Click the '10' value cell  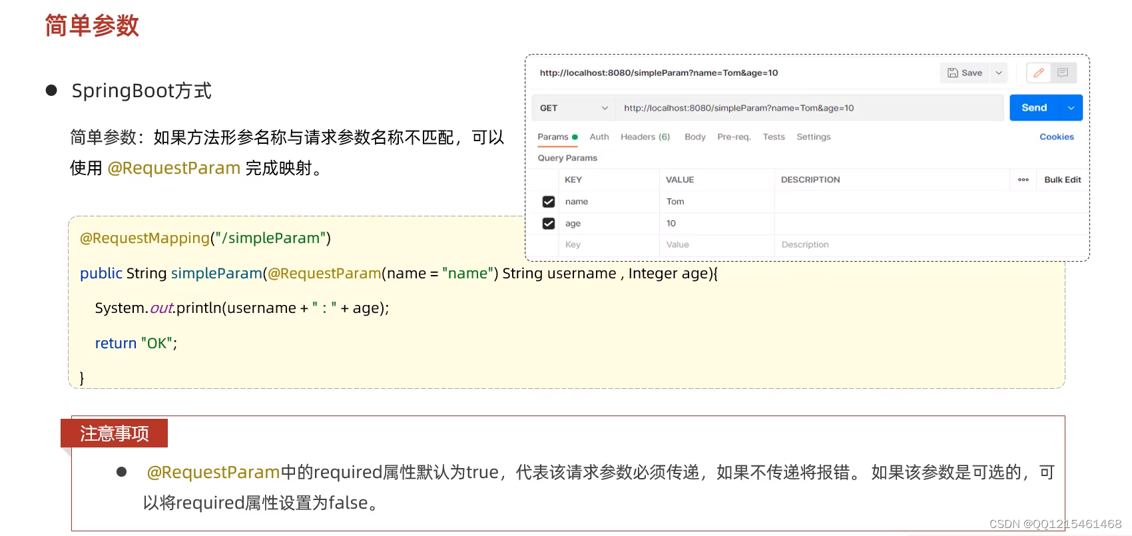(717, 224)
